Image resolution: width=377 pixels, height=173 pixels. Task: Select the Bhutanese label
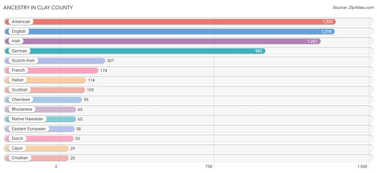coord(22,109)
